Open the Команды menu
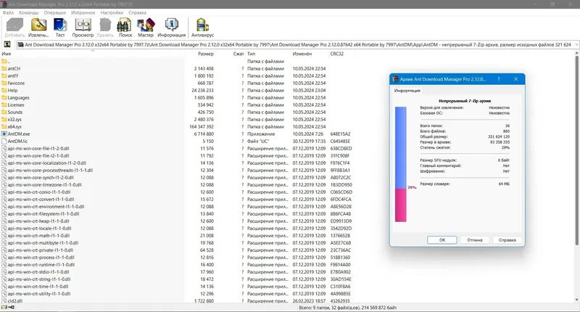The height and width of the screenshot is (312, 580). point(28,12)
